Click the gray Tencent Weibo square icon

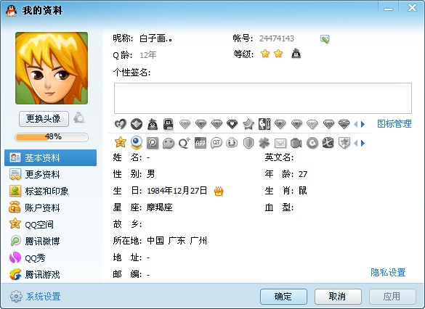[x=153, y=143]
